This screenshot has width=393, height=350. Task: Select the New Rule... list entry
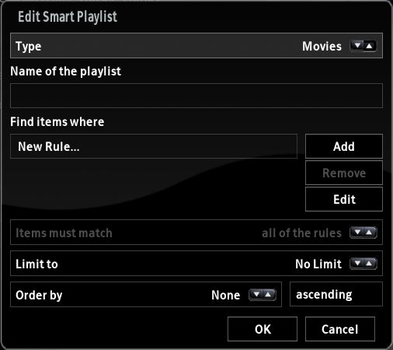pyautogui.click(x=154, y=146)
